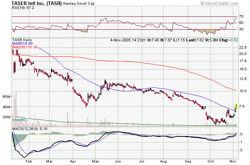250x165 pixels.
Task: Click the yellow highlighted latest candlestick
Action: 236,106
